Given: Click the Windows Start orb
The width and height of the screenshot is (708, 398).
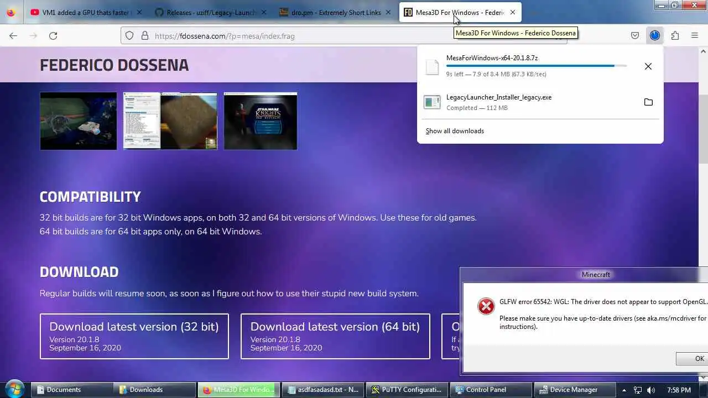Looking at the screenshot, I should point(14,389).
